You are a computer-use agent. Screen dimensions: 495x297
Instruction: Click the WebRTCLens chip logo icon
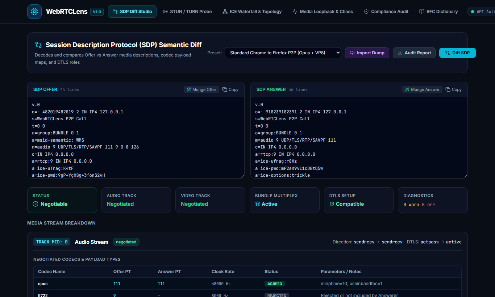34,12
